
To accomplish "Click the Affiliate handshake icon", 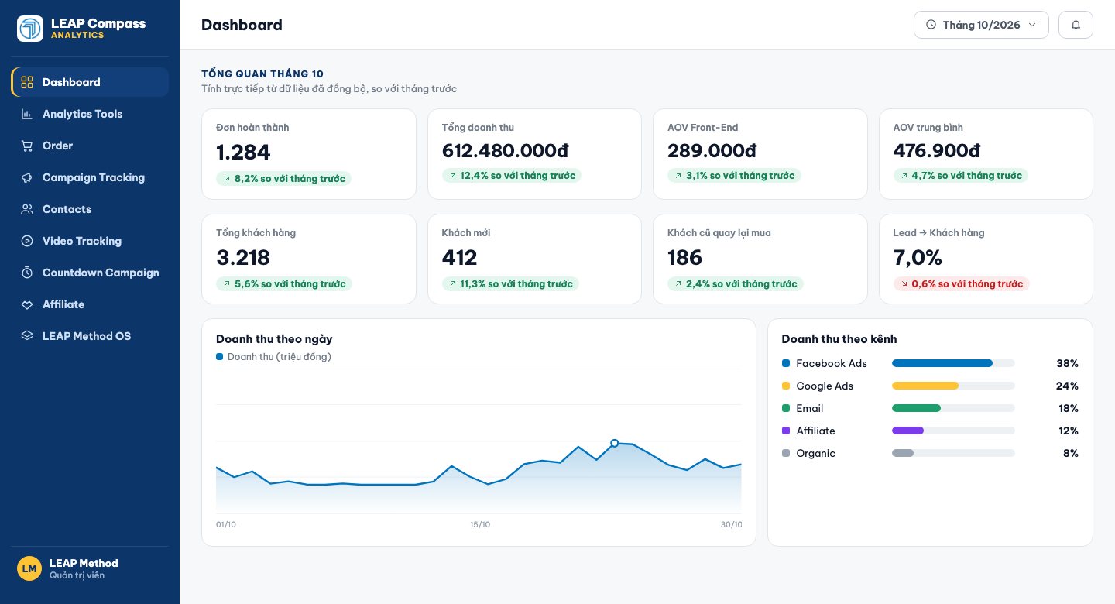I will [x=27, y=304].
